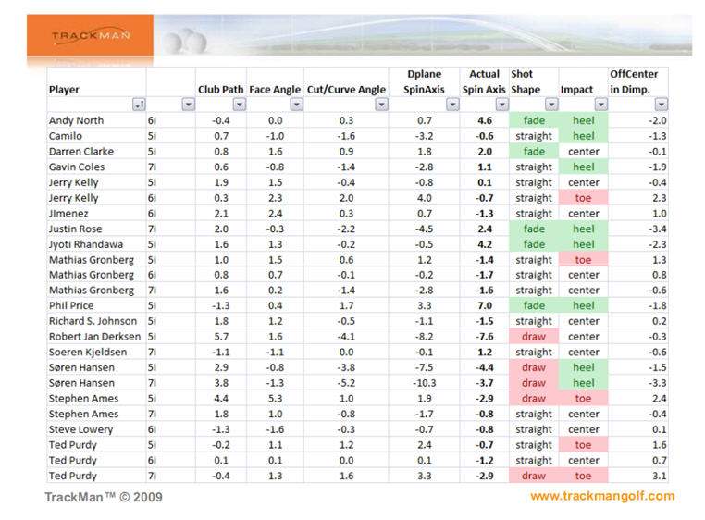The image size is (705, 520).
Task: Expand the Face Angle filter arrow
Action: [296, 105]
